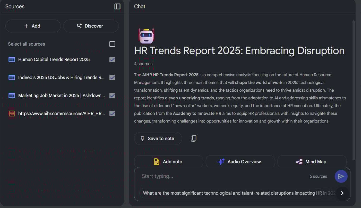Click the Save to note button
The height and width of the screenshot is (208, 361).
[x=158, y=138]
